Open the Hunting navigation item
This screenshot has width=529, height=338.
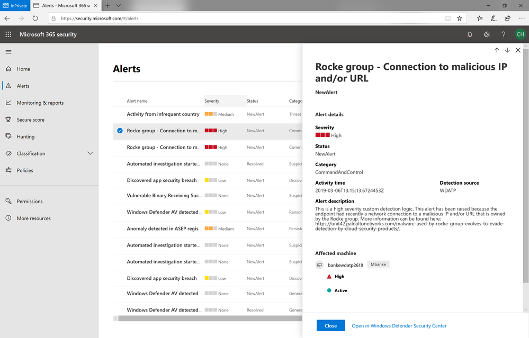pyautogui.click(x=49, y=136)
